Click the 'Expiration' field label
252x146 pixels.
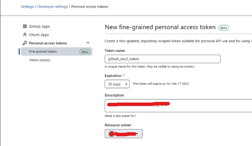coord(113,76)
